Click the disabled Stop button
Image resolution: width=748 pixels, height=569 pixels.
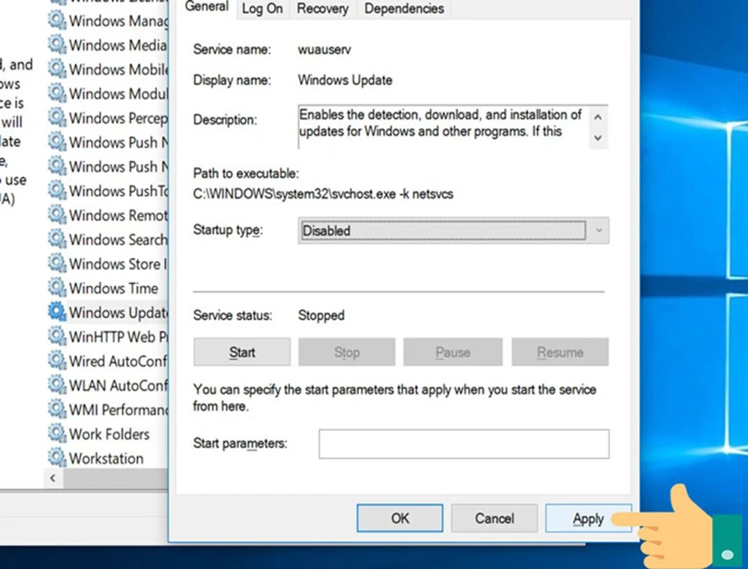[346, 352]
